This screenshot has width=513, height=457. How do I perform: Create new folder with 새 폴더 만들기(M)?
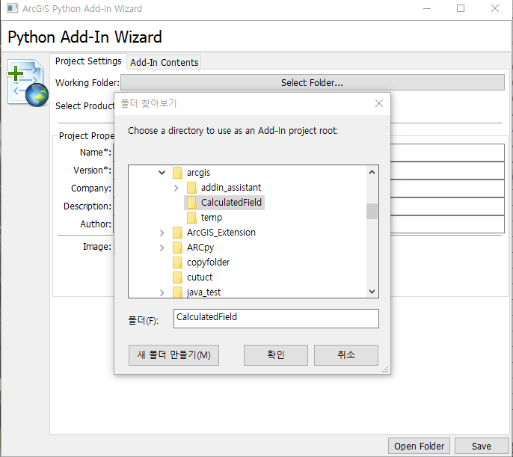click(173, 355)
